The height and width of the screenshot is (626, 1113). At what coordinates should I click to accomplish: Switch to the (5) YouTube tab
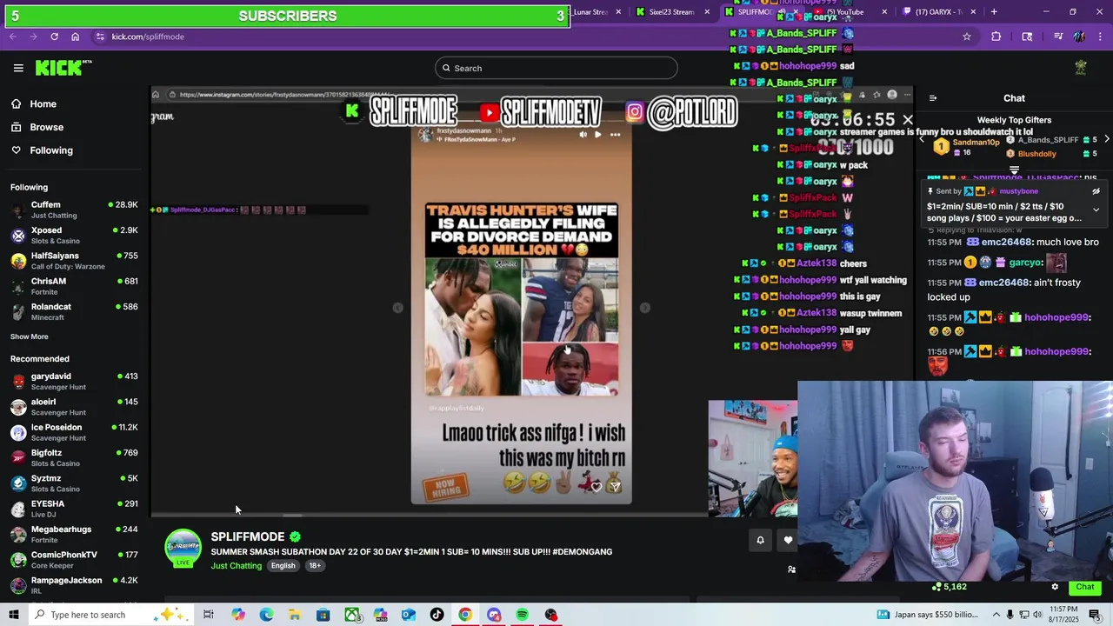click(845, 12)
